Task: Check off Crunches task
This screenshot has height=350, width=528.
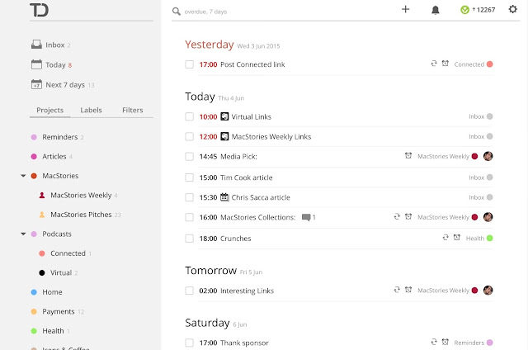Action: click(189, 239)
